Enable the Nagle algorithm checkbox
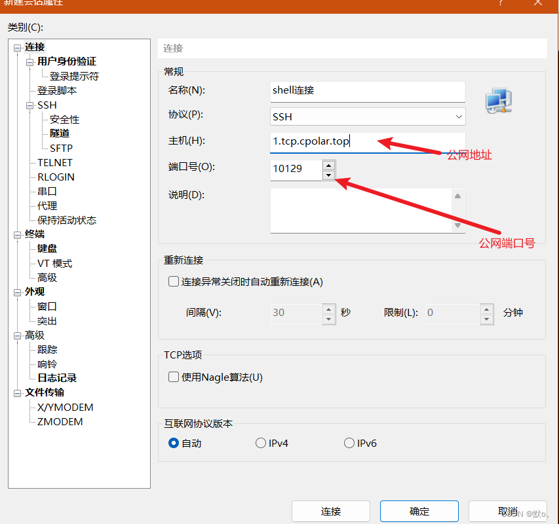559x524 pixels. pyautogui.click(x=174, y=377)
